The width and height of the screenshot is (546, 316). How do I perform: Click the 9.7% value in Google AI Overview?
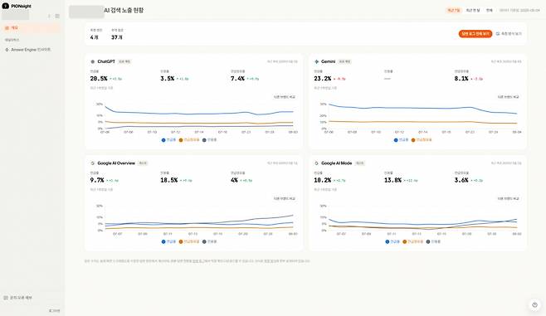click(97, 180)
